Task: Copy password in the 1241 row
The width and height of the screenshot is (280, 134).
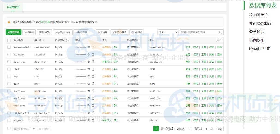Action: point(93,69)
